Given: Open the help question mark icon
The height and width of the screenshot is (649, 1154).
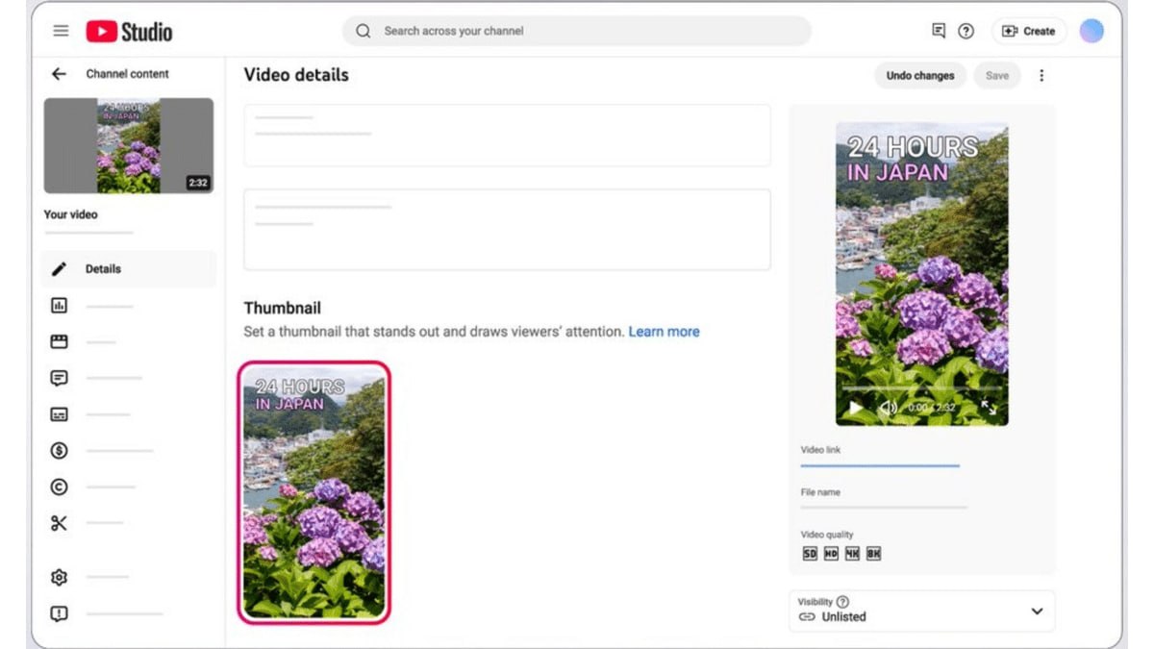Looking at the screenshot, I should click(966, 31).
